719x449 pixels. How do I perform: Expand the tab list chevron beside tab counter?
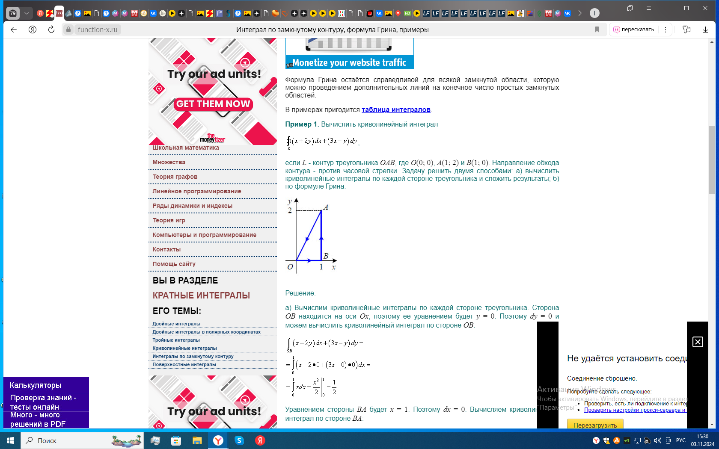[27, 13]
